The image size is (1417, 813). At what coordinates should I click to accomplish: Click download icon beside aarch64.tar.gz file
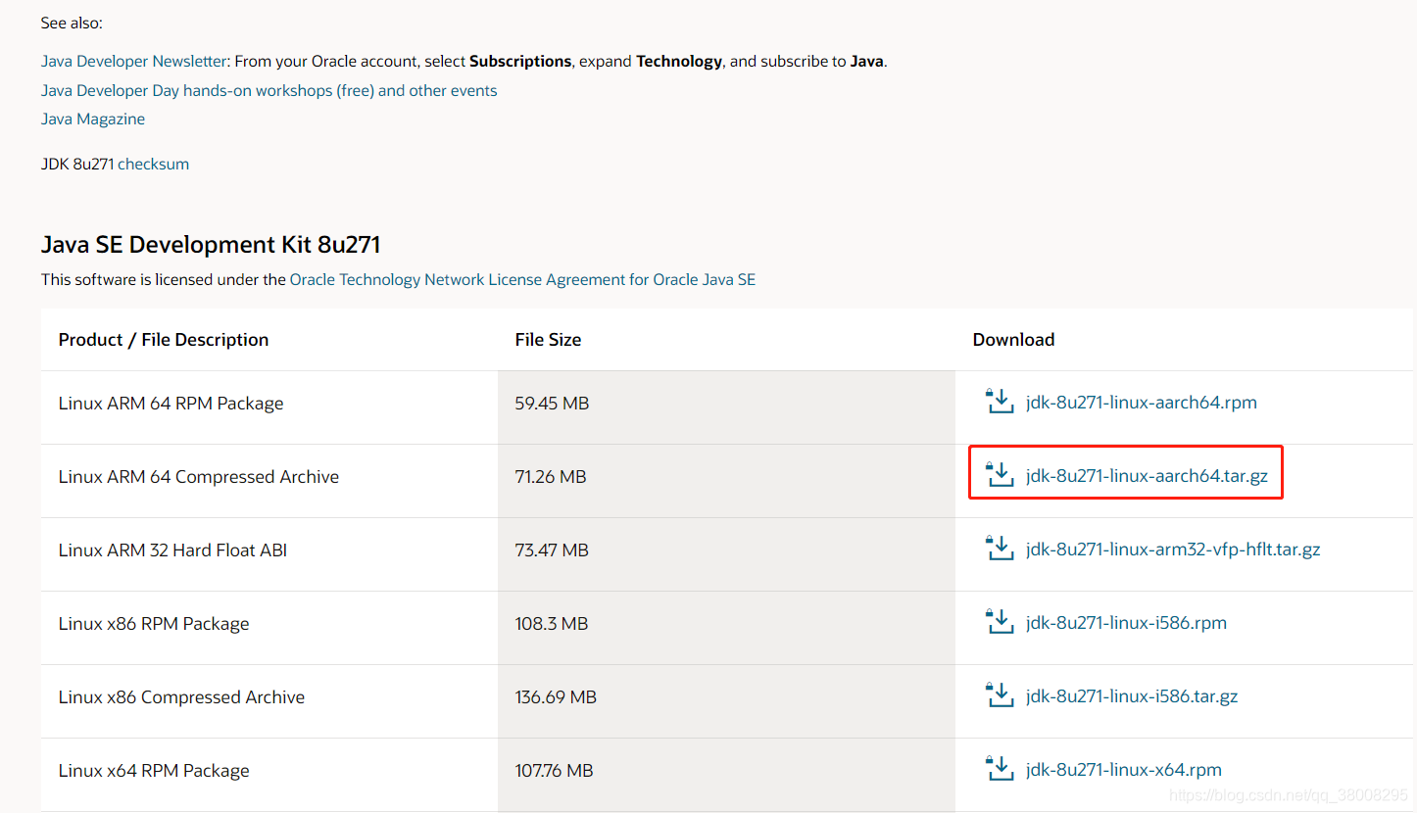point(999,475)
